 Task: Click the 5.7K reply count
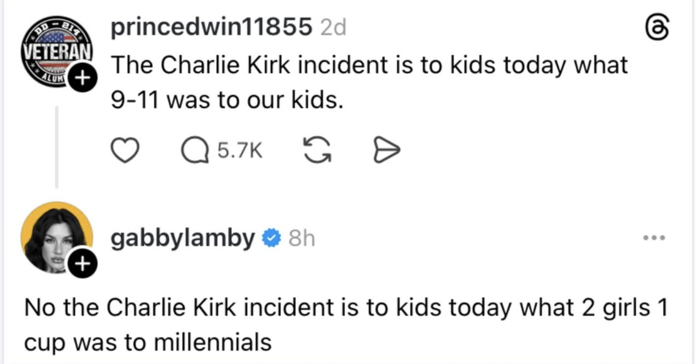240,151
